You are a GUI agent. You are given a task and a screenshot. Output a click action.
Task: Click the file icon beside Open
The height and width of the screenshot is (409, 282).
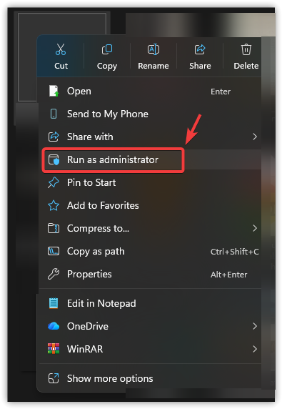pos(54,91)
